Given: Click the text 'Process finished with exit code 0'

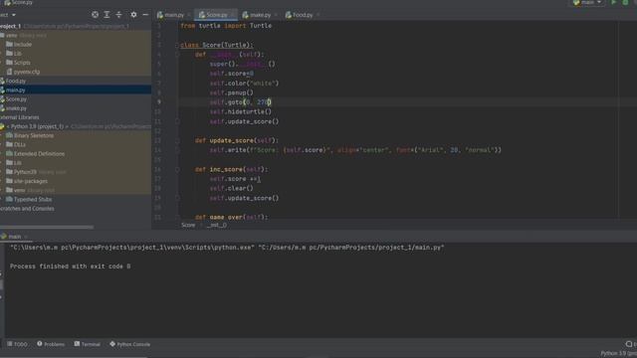Looking at the screenshot, I should pos(71,267).
